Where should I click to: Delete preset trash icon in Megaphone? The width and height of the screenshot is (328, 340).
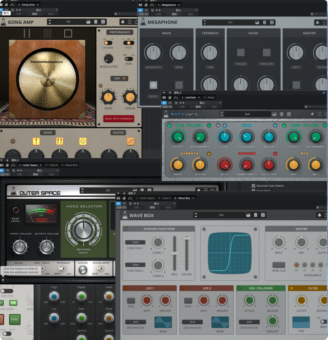coord(264,22)
